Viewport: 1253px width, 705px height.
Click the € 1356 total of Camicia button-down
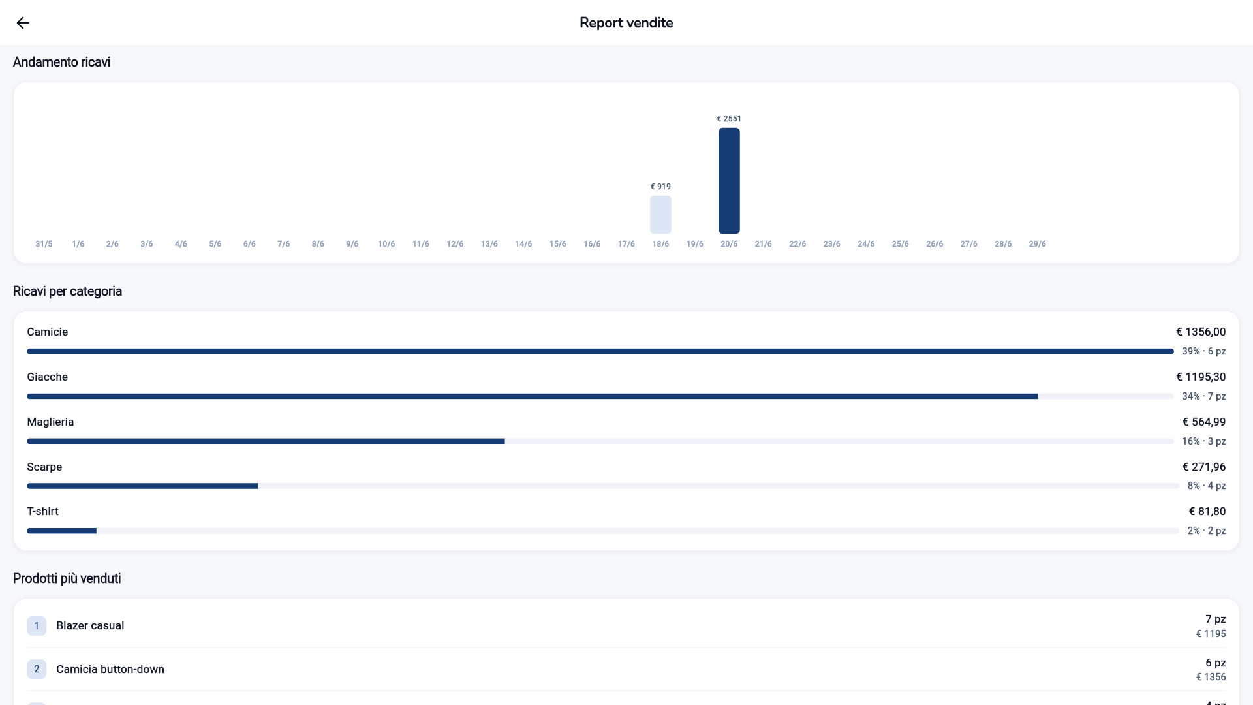(x=1211, y=677)
